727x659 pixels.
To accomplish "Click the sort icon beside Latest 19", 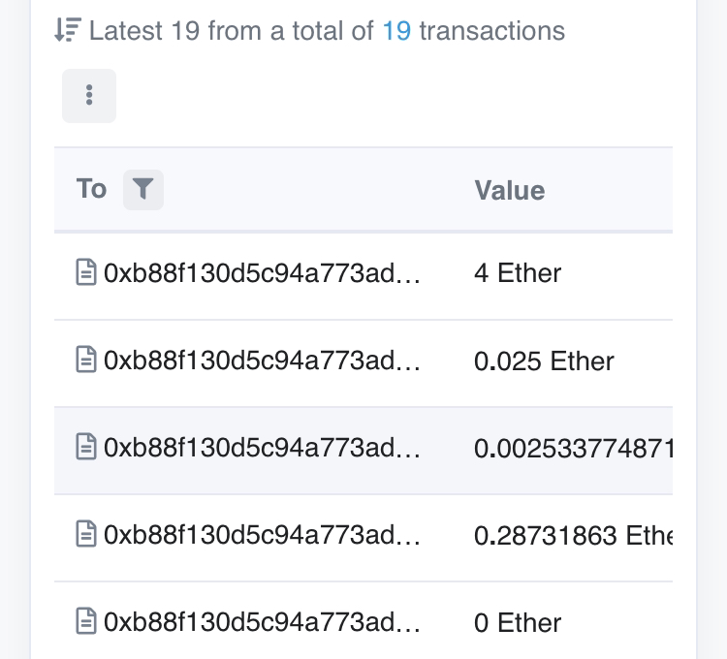I will (68, 30).
